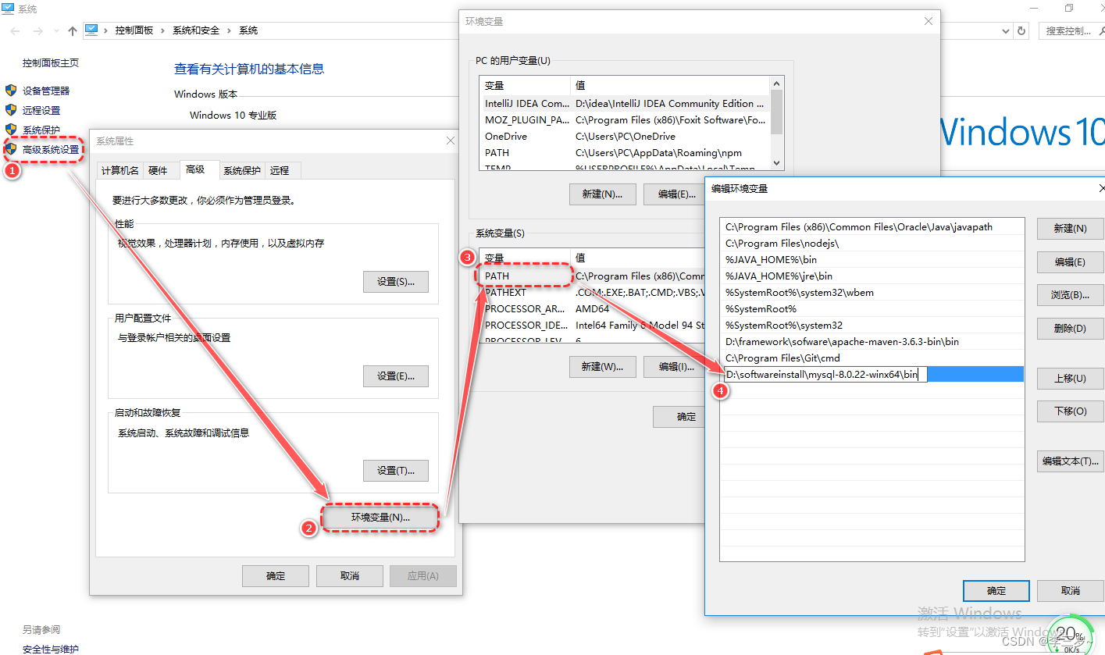This screenshot has height=655, width=1105.
Task: Click 设置(T) button under 启动和故障恢复
Action: (396, 470)
